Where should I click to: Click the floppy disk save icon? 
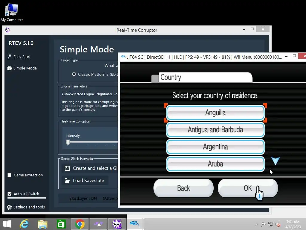pos(67,168)
